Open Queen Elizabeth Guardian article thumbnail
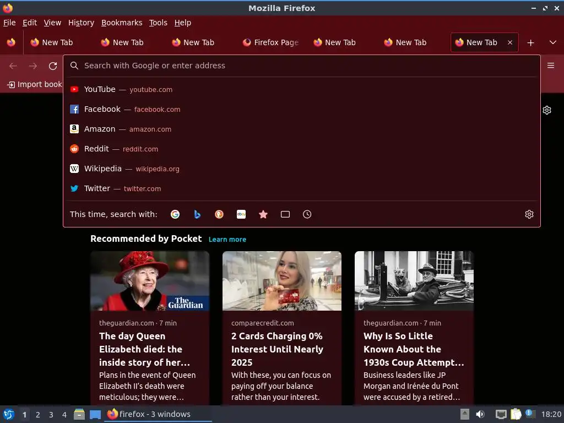564x423 pixels. click(x=150, y=281)
